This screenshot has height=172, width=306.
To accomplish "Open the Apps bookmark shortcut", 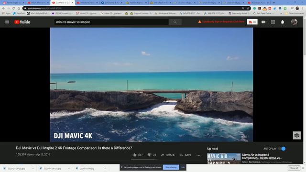I will pyautogui.click(x=7, y=13).
